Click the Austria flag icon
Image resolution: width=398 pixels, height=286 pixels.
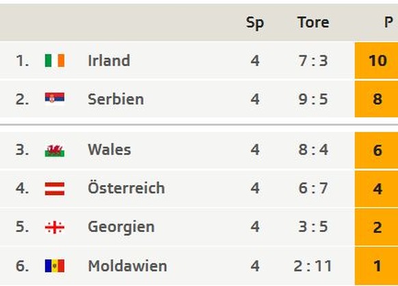point(55,188)
